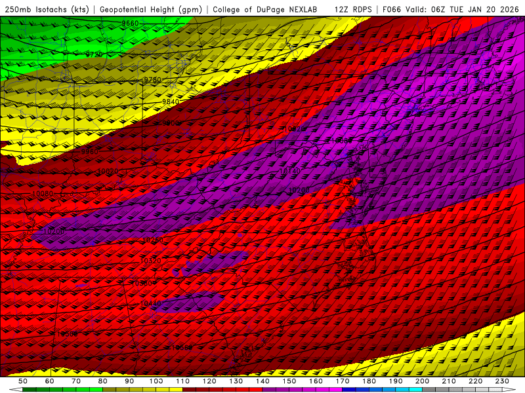The image size is (525, 393).
Task: Click the 110 value on the color scale
Action: pos(183,381)
